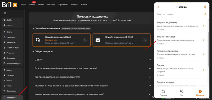
Task: Click the Помощь и поддержка heading
Action: pyautogui.click(x=92, y=17)
